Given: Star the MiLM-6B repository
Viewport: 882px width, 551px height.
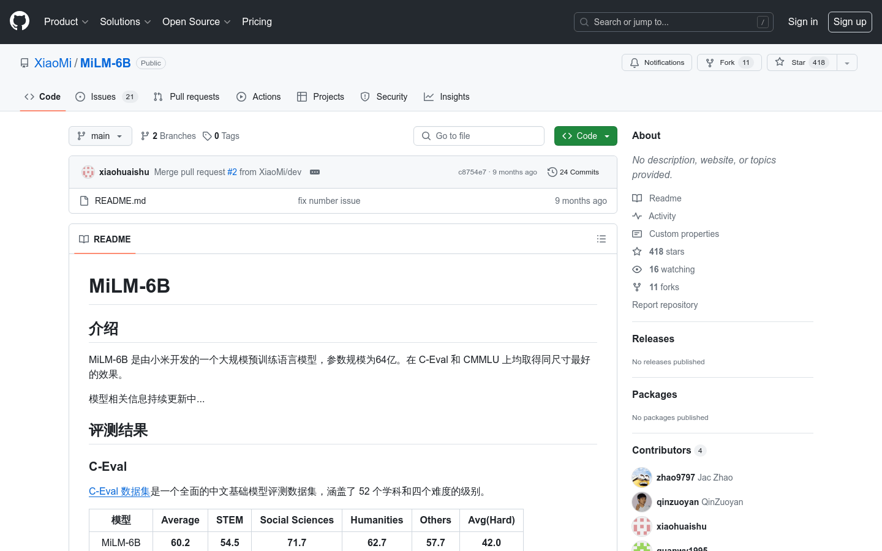Looking at the screenshot, I should (802, 62).
